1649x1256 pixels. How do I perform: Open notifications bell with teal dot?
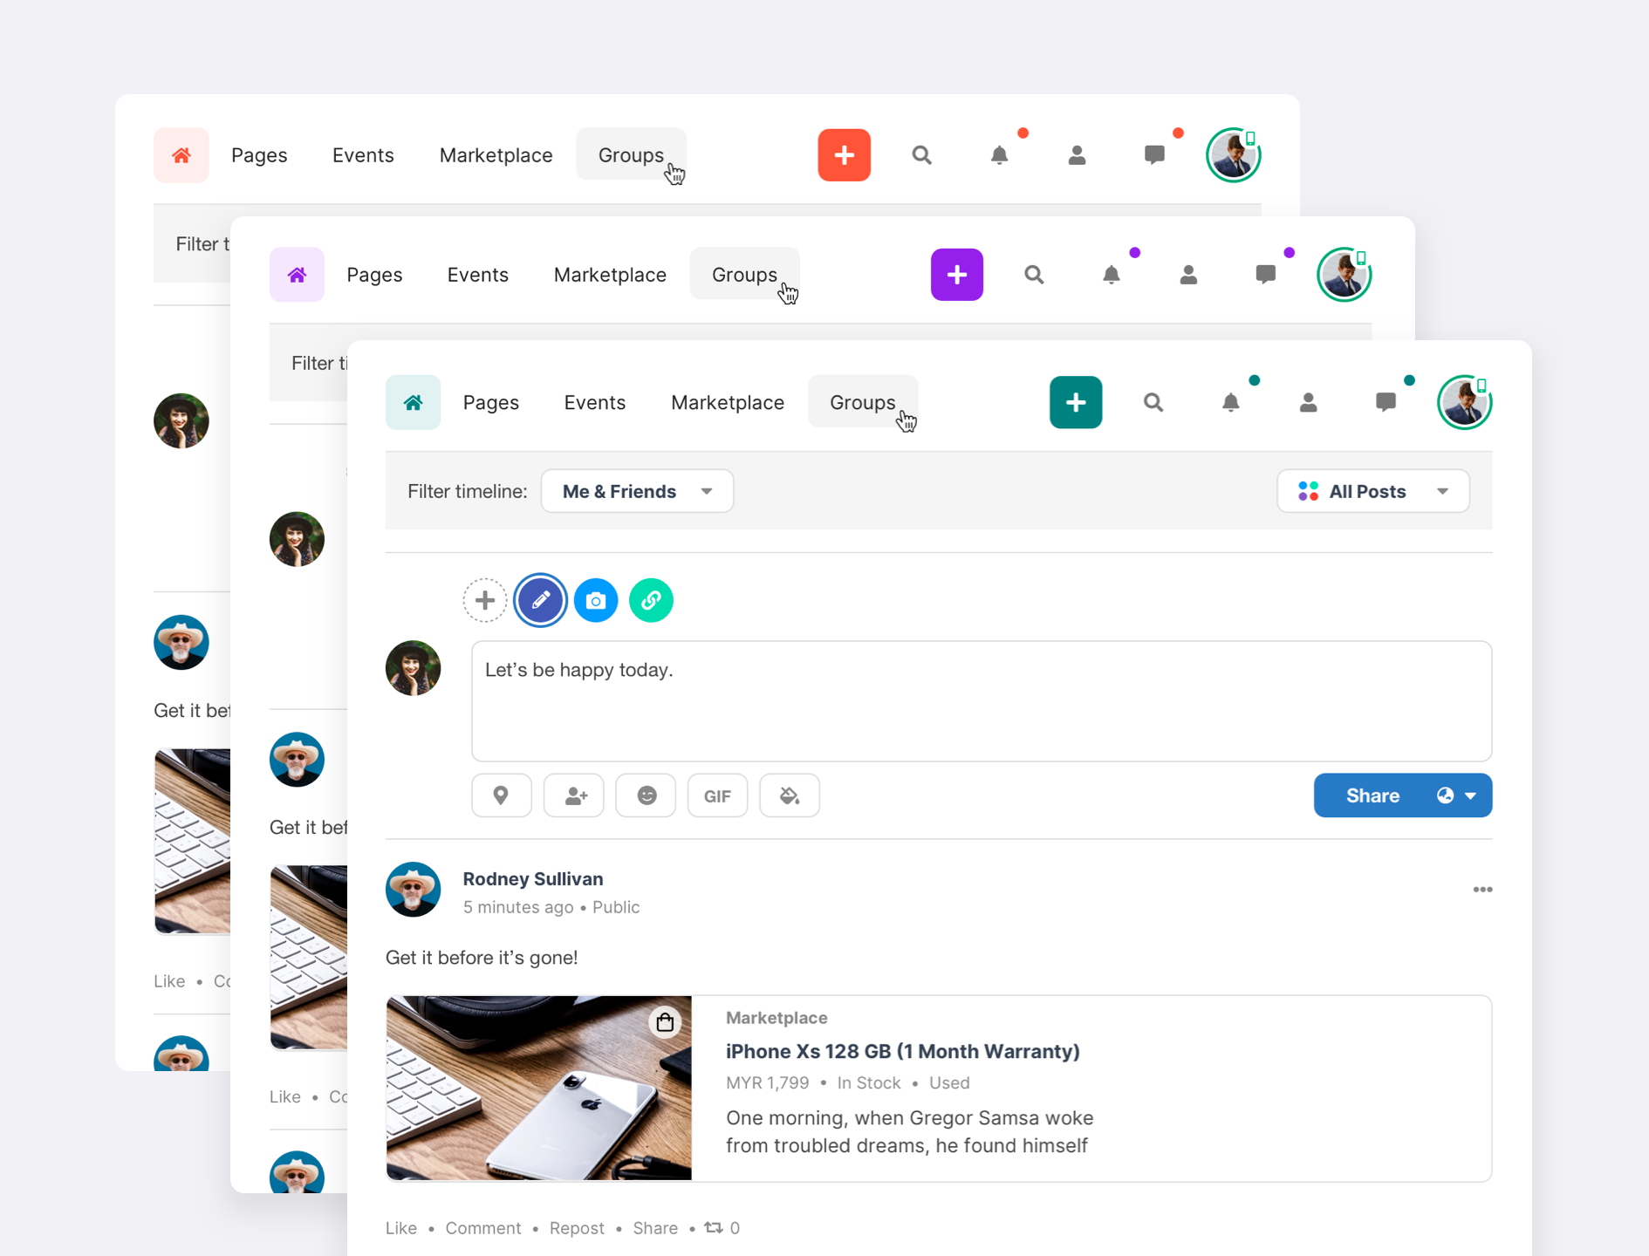[1230, 402]
